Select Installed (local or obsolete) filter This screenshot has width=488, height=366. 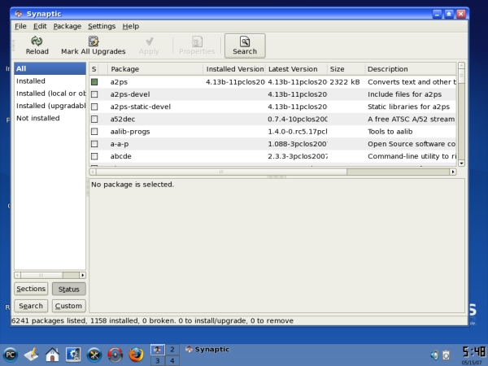pyautogui.click(x=50, y=94)
